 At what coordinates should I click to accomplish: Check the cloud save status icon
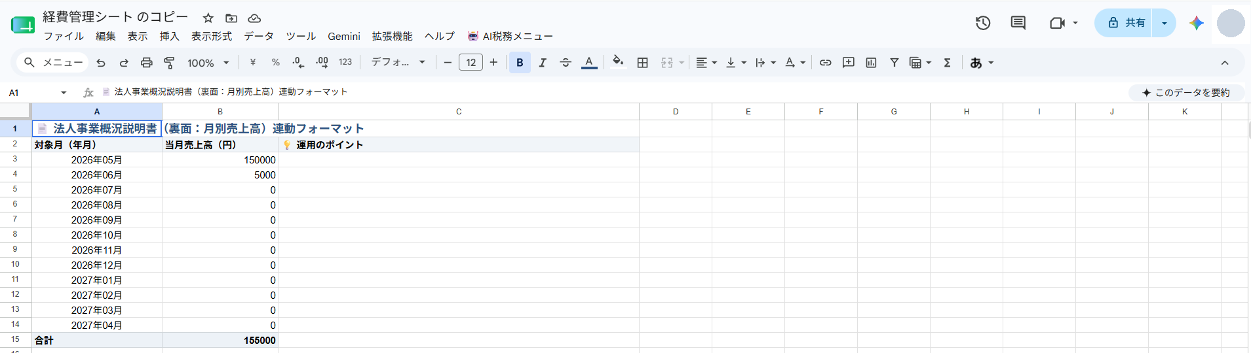(254, 18)
